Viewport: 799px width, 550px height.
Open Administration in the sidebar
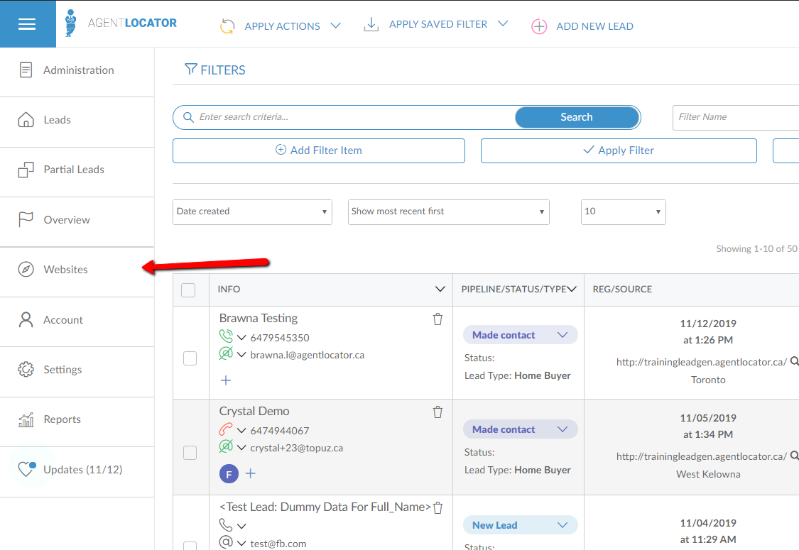point(77,70)
